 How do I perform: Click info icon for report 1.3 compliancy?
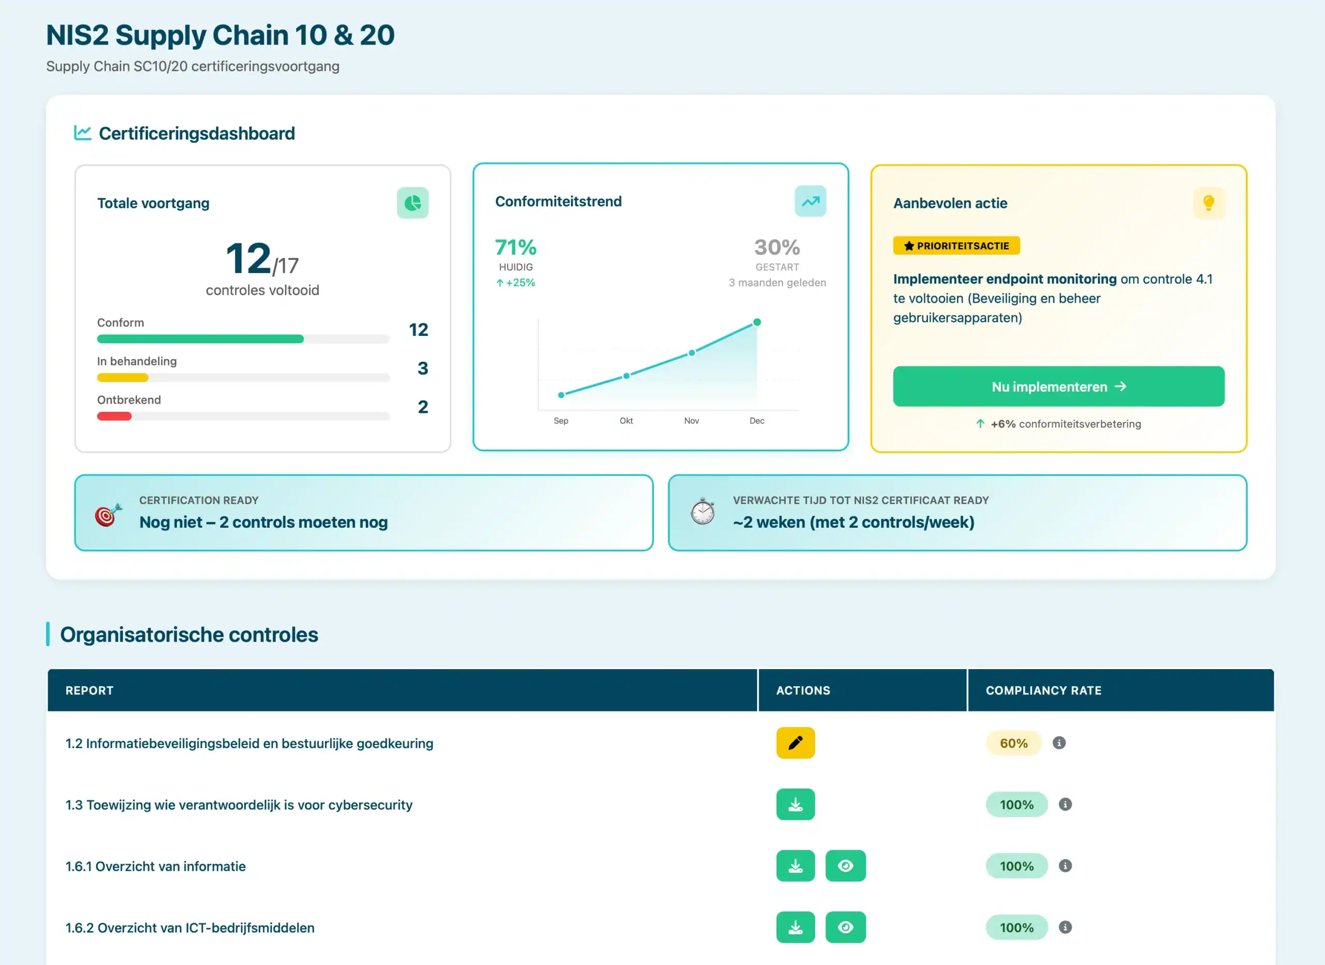click(1065, 805)
